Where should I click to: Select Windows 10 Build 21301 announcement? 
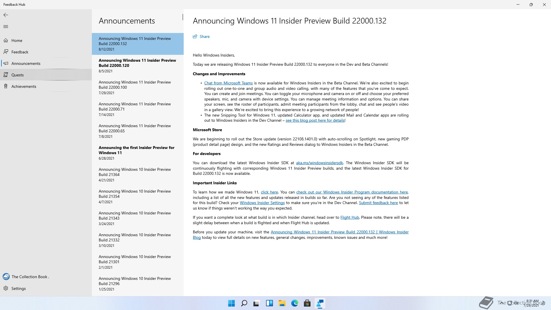pos(138,262)
